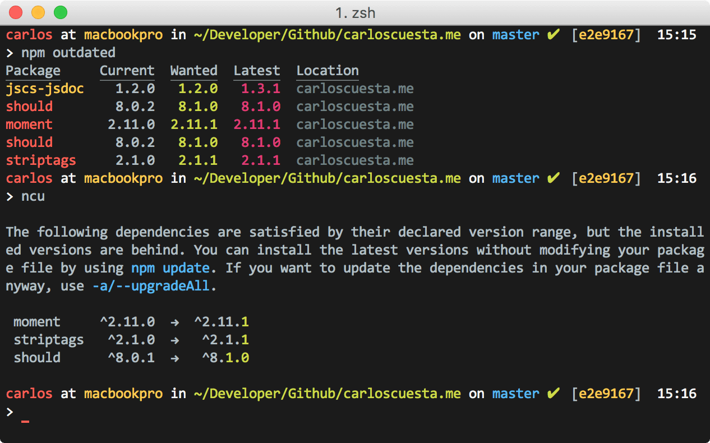This screenshot has width=710, height=443.
Task: Minimize the terminal with the yellow button
Action: click(38, 12)
